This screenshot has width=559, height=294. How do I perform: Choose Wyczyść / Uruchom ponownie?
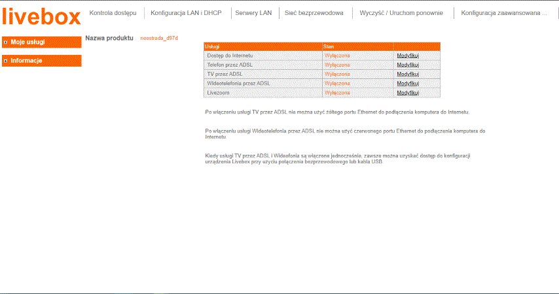click(x=401, y=13)
